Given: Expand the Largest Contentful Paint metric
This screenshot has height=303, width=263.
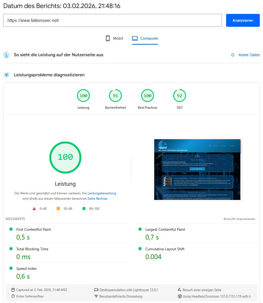Looking at the screenshot, I should point(165,229).
